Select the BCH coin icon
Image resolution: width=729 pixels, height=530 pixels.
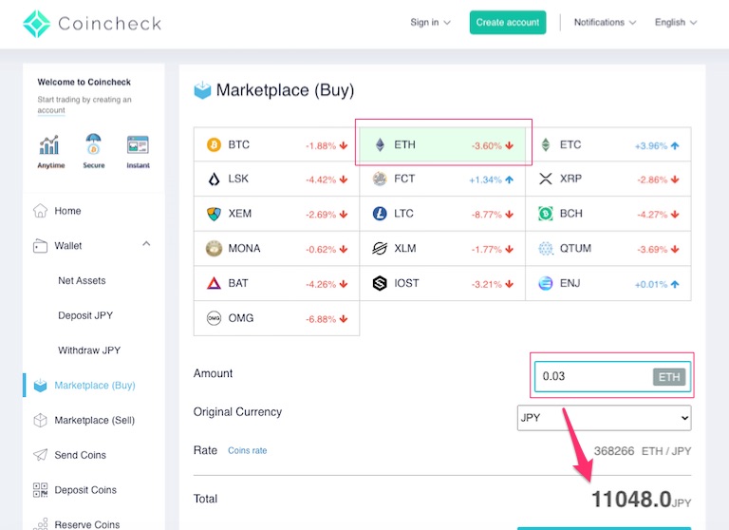[546, 214]
